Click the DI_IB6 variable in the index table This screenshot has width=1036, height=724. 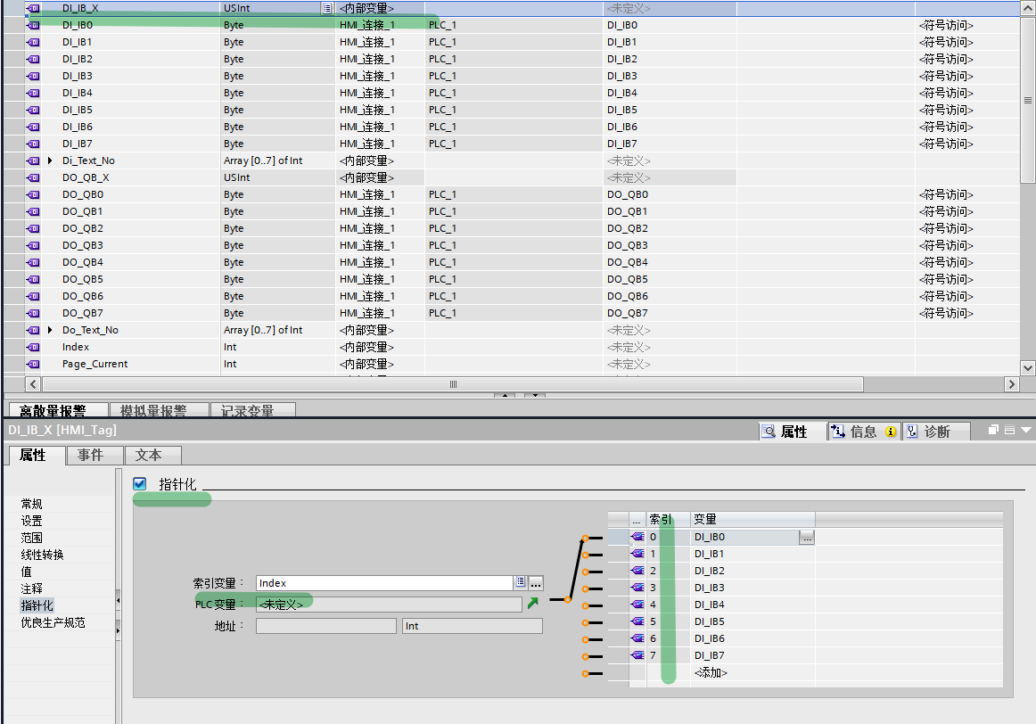point(710,638)
